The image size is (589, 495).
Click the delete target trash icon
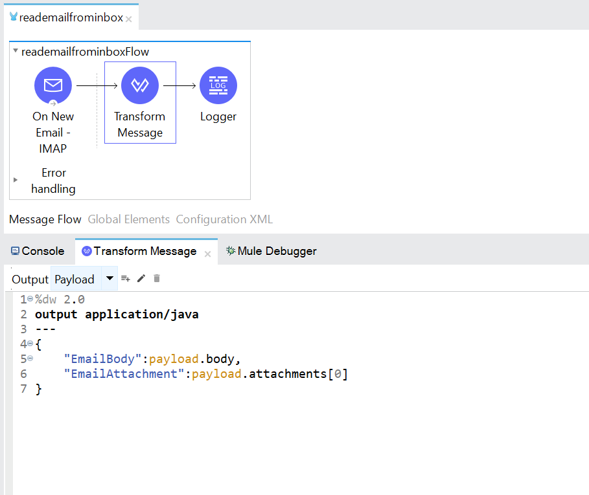tap(157, 278)
